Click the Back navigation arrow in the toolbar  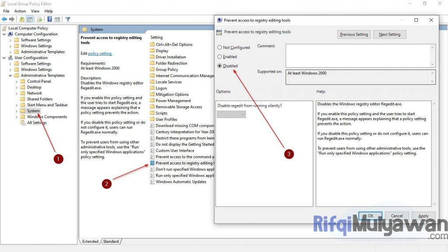(4, 19)
